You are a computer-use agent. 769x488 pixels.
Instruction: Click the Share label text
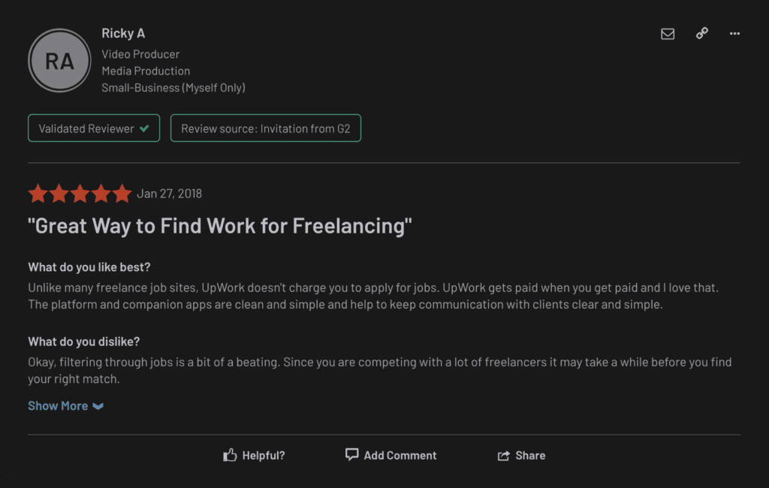coord(530,456)
